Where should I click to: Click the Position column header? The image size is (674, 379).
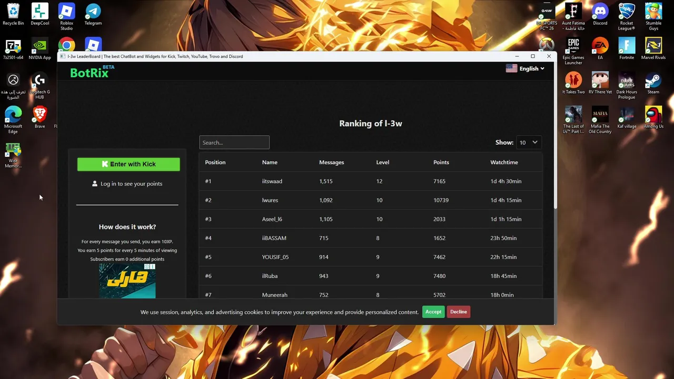[x=215, y=162]
